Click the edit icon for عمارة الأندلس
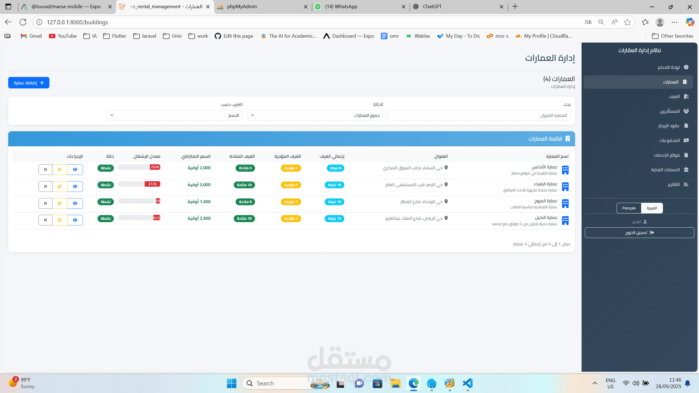Image resolution: width=699 pixels, height=393 pixels. [60, 169]
